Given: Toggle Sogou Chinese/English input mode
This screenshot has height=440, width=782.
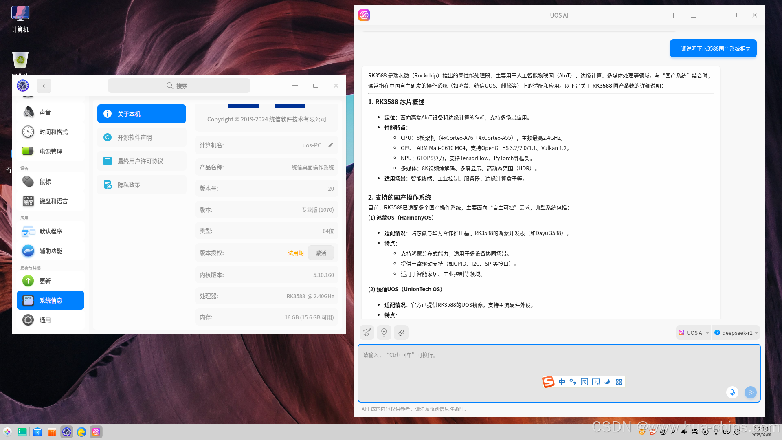Looking at the screenshot, I should click(x=562, y=382).
